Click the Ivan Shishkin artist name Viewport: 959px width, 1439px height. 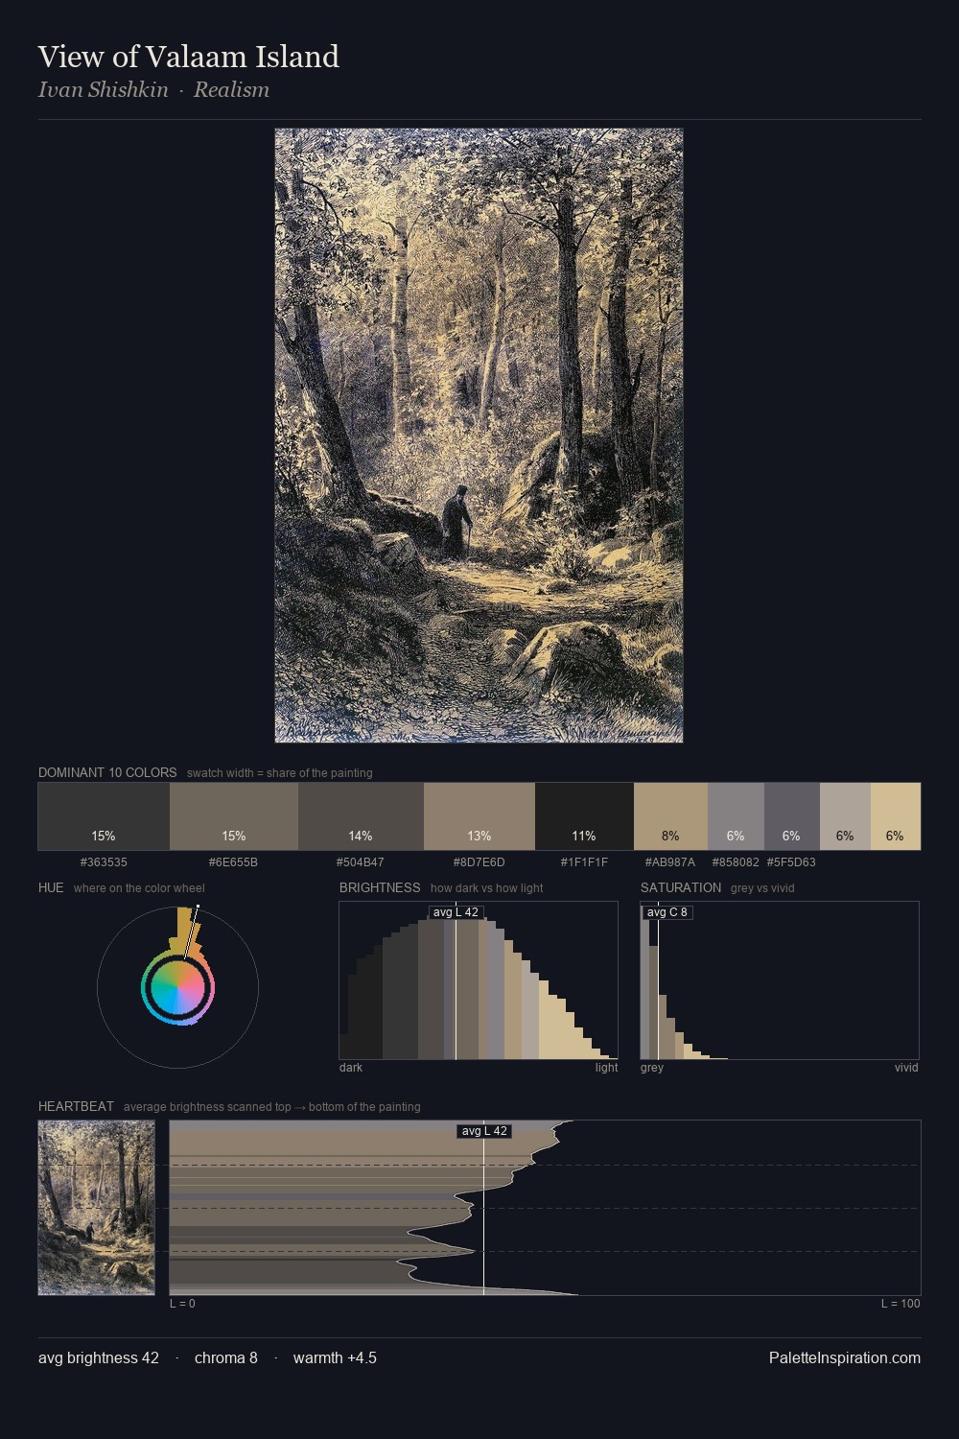tap(103, 89)
